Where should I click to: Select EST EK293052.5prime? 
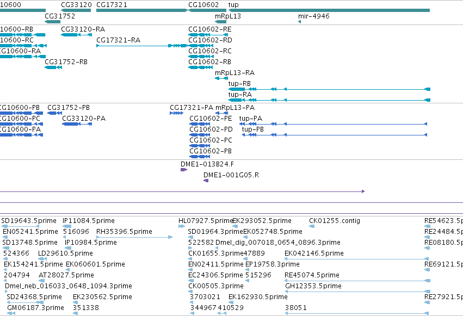point(262,221)
